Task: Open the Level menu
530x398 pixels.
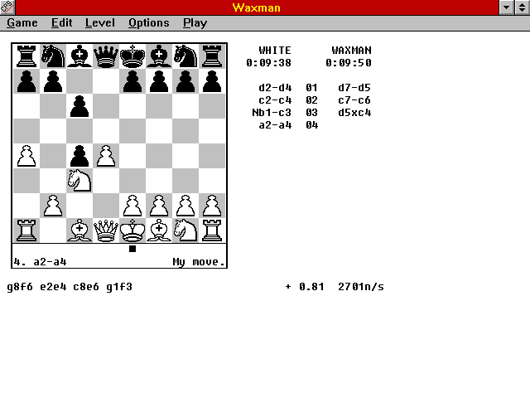Action: 99,23
